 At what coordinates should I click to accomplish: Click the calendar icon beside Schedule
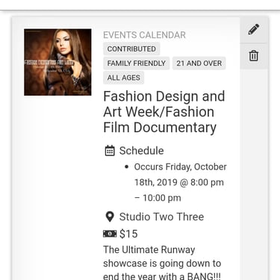[110, 151]
